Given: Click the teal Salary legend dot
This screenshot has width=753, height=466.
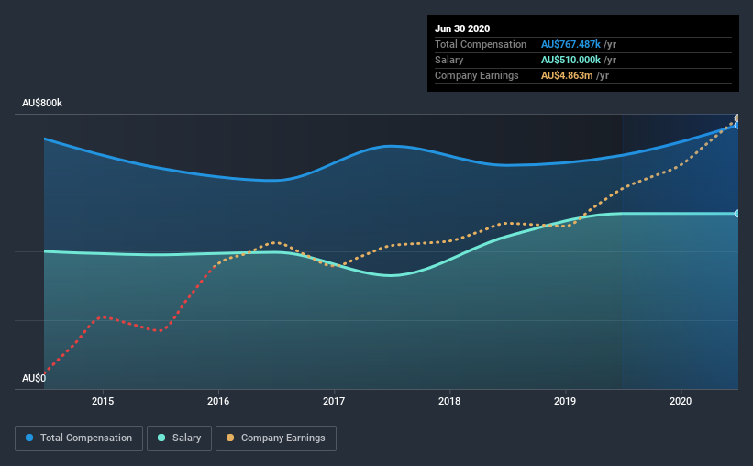Looking at the screenshot, I should tap(161, 438).
